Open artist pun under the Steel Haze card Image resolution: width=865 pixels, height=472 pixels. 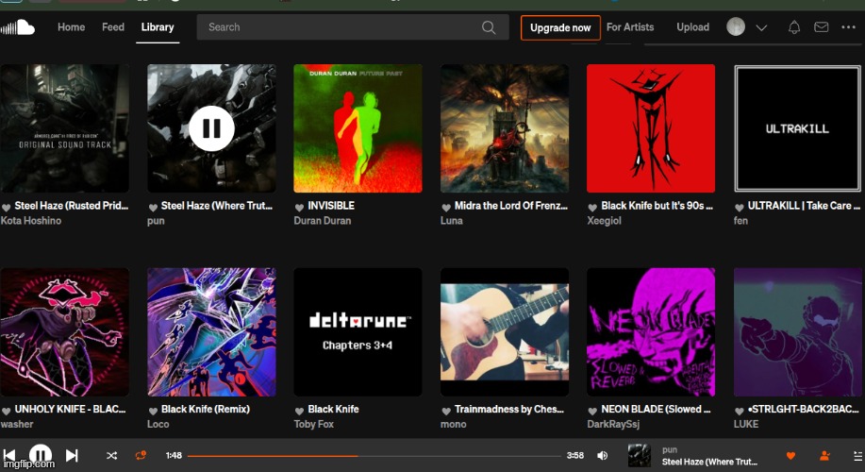point(156,220)
